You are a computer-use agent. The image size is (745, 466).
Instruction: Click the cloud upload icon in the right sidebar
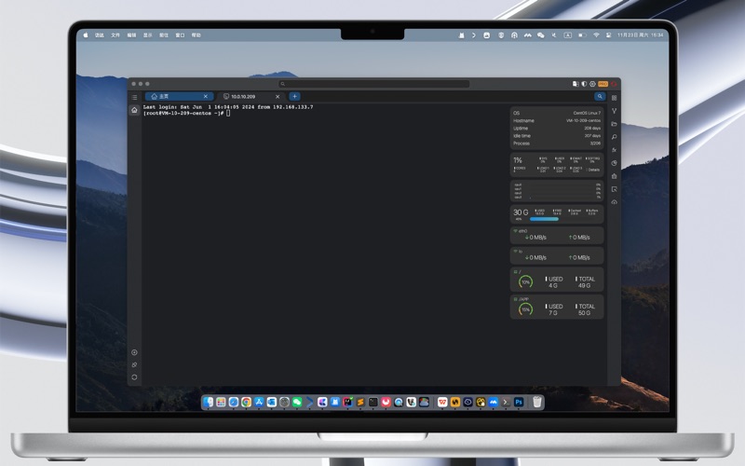click(x=614, y=202)
